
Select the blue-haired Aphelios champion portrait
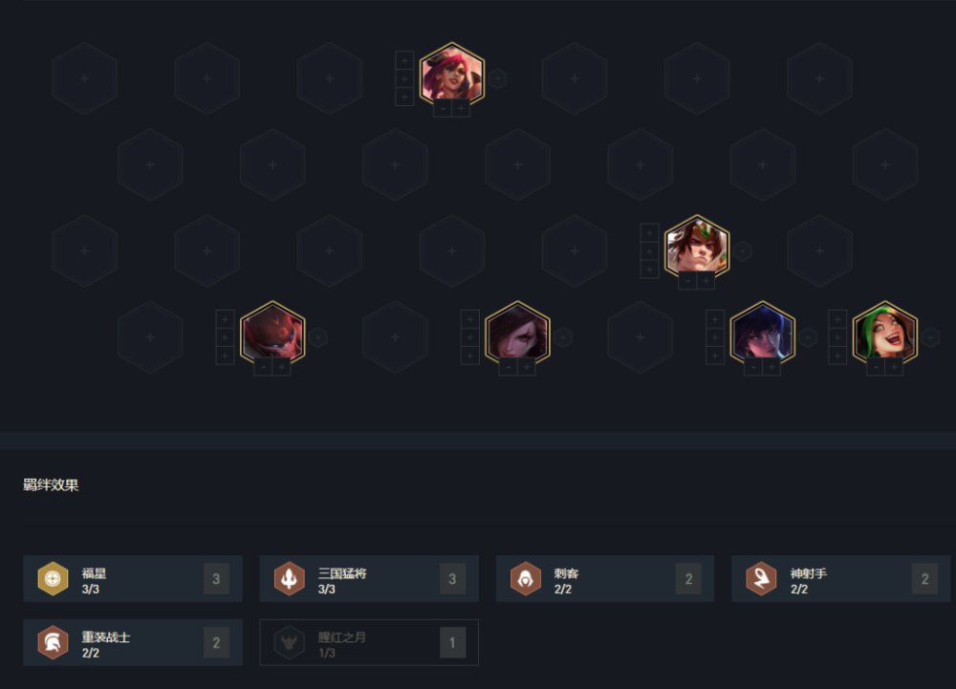[763, 334]
